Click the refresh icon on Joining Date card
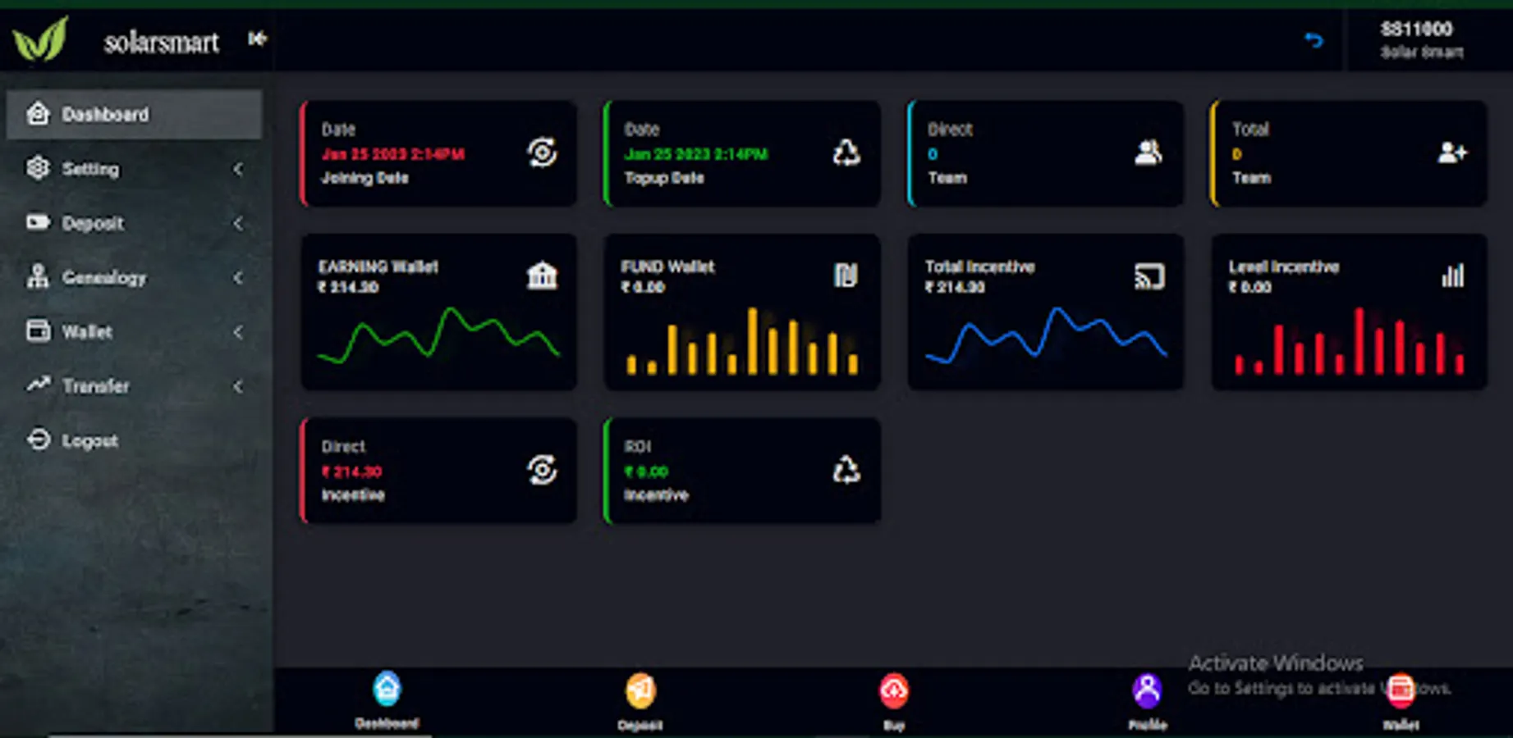Screen dimensions: 1513x738 point(542,153)
